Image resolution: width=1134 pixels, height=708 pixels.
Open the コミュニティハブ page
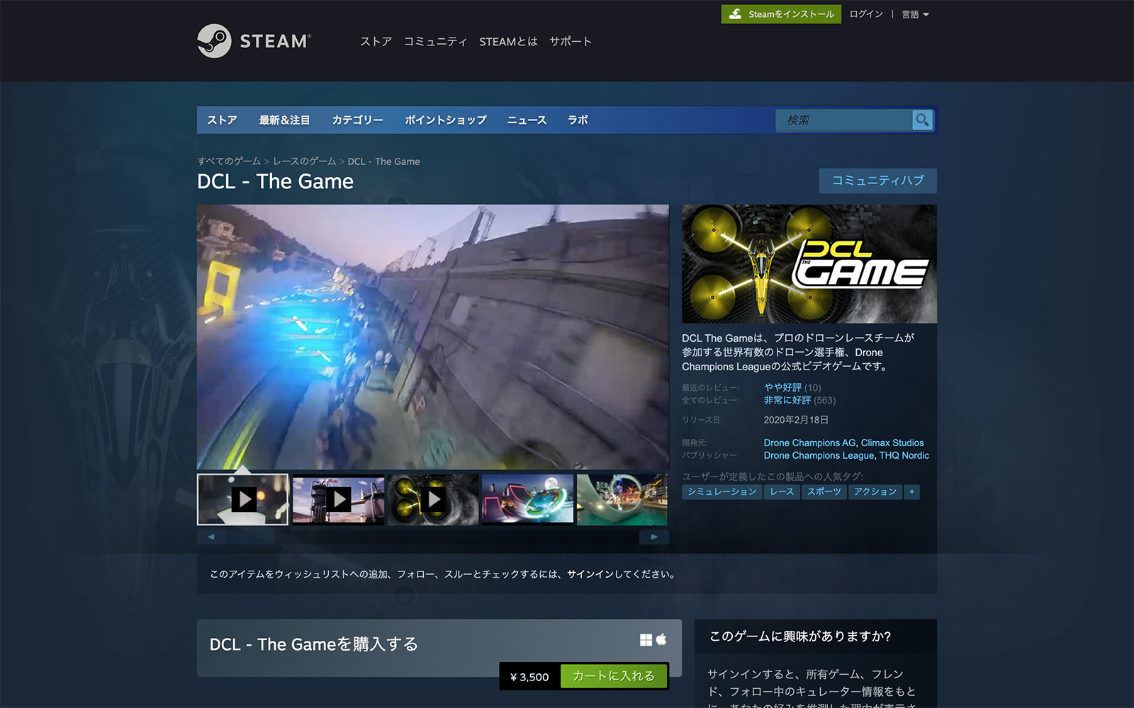coord(877,181)
